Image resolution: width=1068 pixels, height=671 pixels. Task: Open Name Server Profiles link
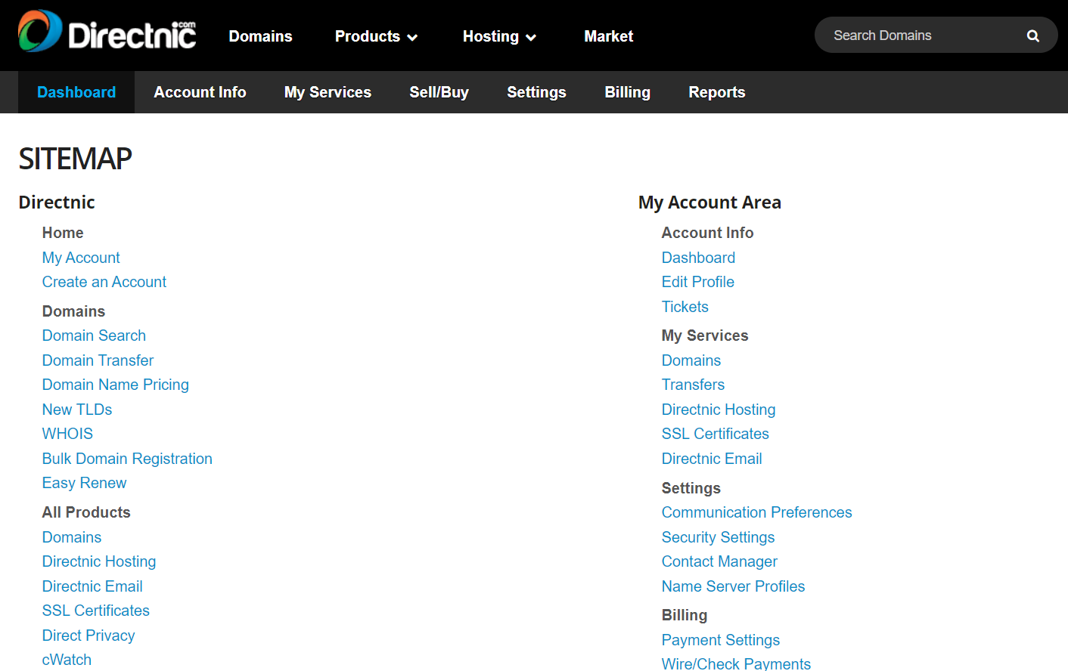coord(733,586)
